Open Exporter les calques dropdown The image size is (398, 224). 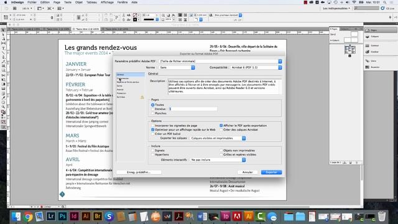(x=218, y=138)
